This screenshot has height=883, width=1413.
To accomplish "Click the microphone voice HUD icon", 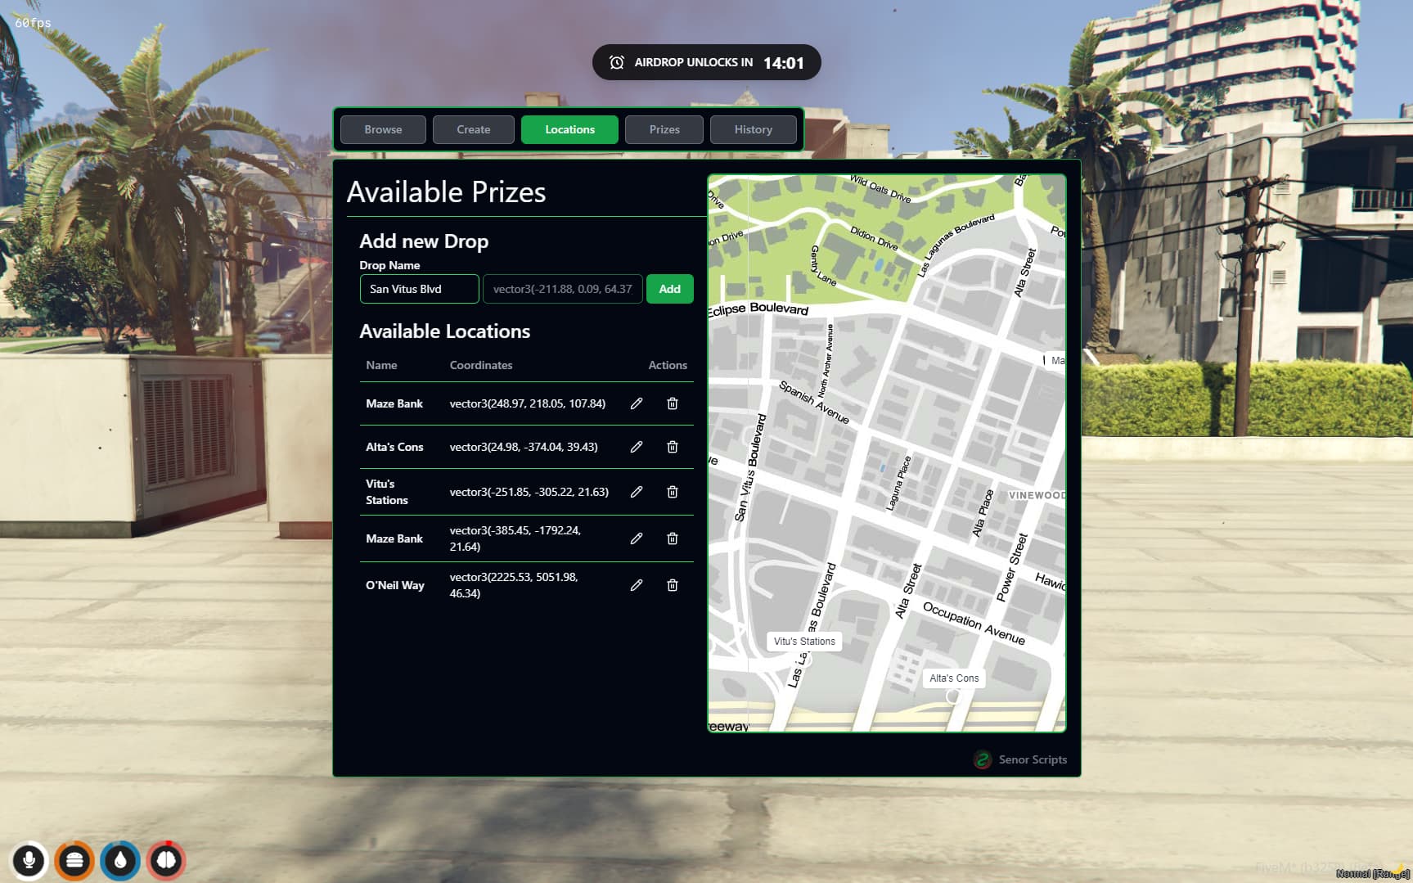I will click(29, 860).
